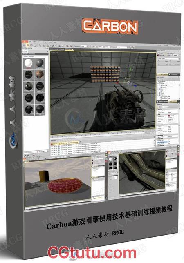Open the File menu

30,41
